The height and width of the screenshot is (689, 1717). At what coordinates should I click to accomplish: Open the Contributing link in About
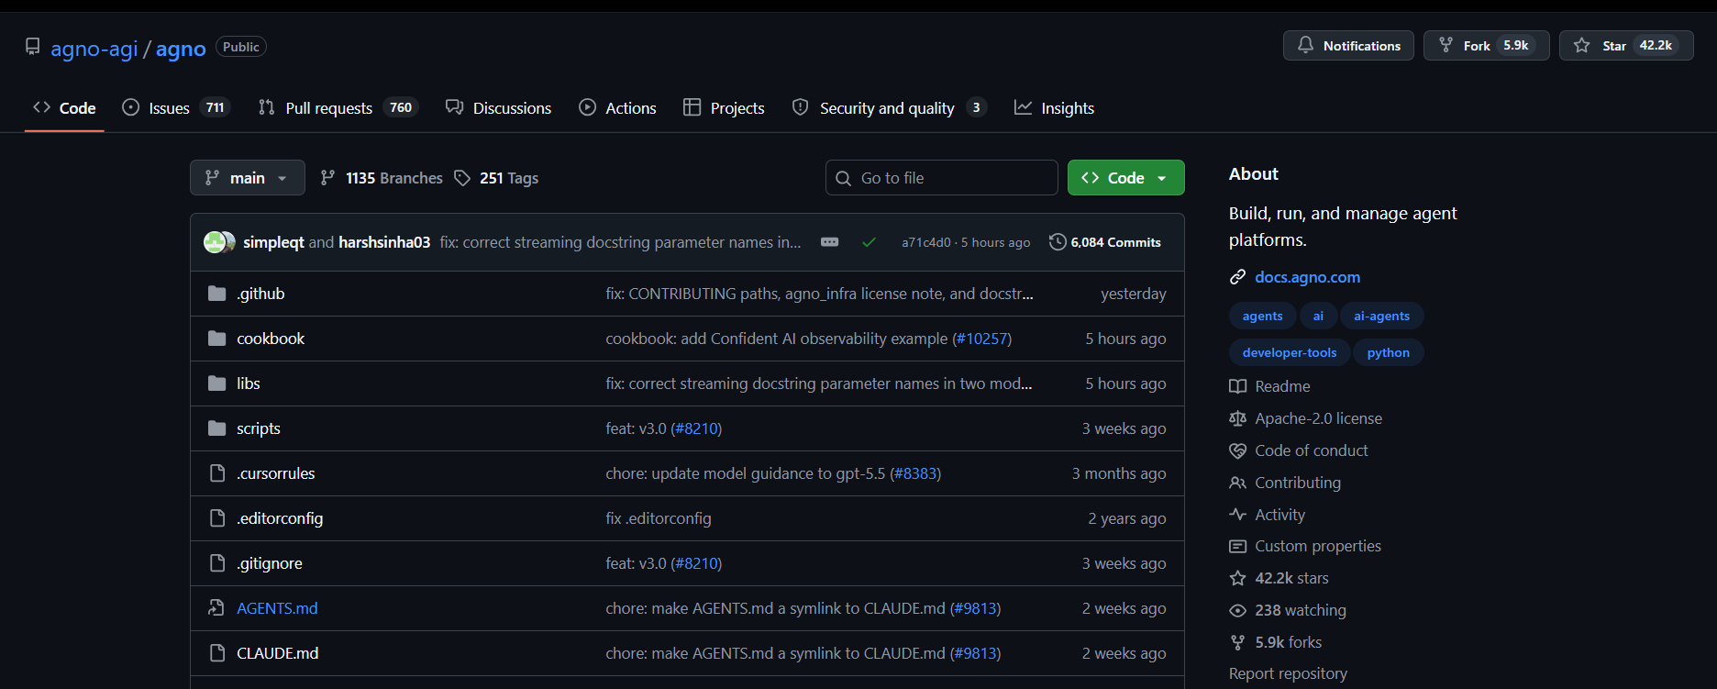[x=1298, y=483]
